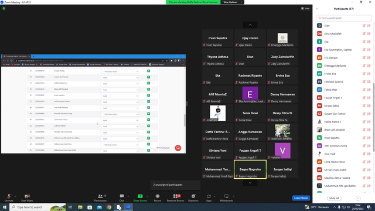Image resolution: width=375 pixels, height=211 pixels.
Task: Select Bagas Nugroho video tile
Action: point(250,169)
